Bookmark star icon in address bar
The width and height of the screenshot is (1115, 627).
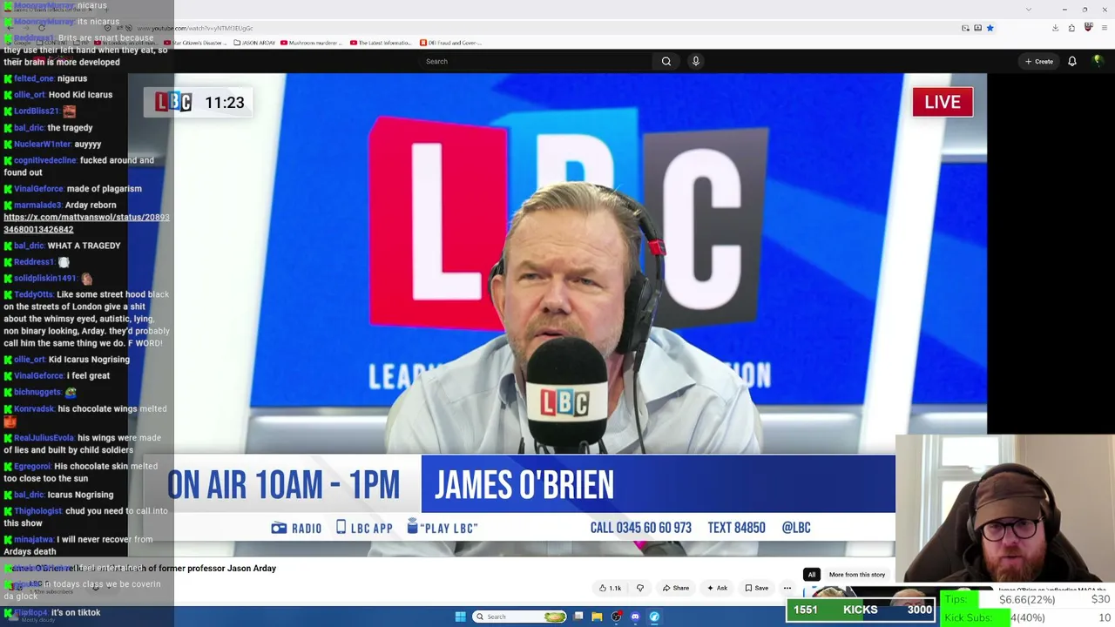990,28
